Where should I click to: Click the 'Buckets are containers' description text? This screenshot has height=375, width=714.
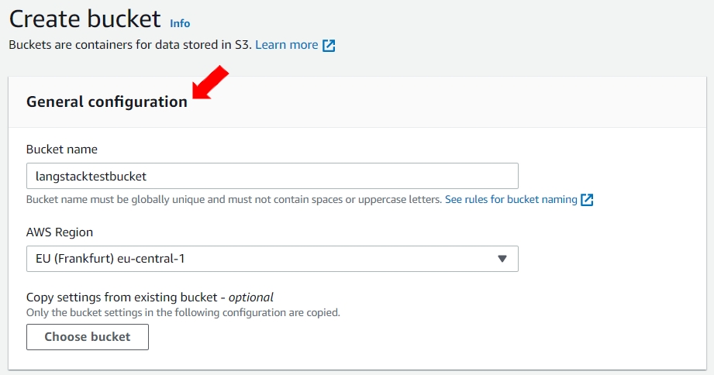(x=129, y=45)
